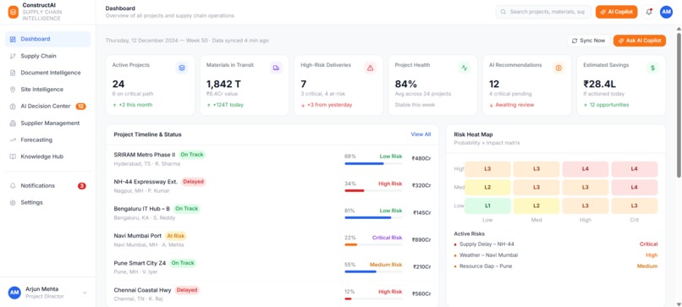Open Forecasting page
This screenshot has width=682, height=307.
click(x=48, y=140)
